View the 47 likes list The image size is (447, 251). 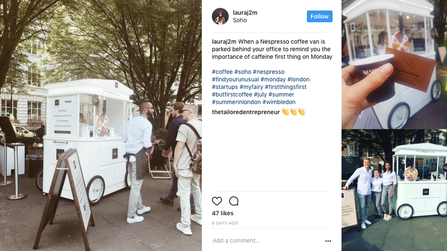(223, 213)
